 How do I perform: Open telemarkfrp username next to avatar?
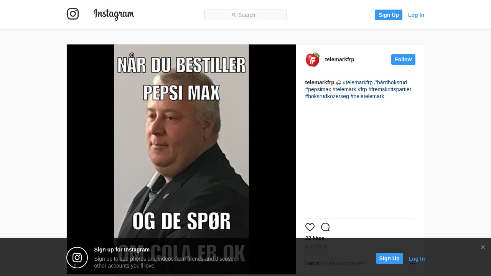point(340,59)
